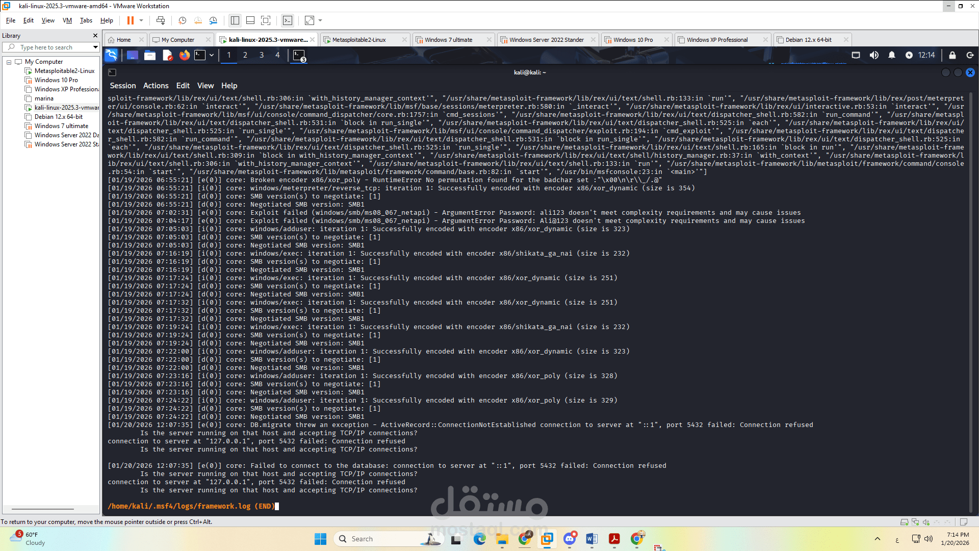Select Debian 12.x 64-bit in library tree

(58, 117)
